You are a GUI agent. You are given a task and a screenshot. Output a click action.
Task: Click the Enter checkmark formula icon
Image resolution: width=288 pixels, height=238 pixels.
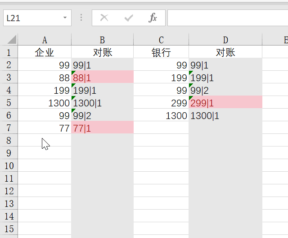129,18
